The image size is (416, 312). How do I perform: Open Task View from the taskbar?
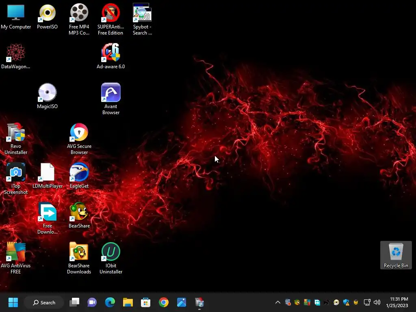pyautogui.click(x=74, y=302)
